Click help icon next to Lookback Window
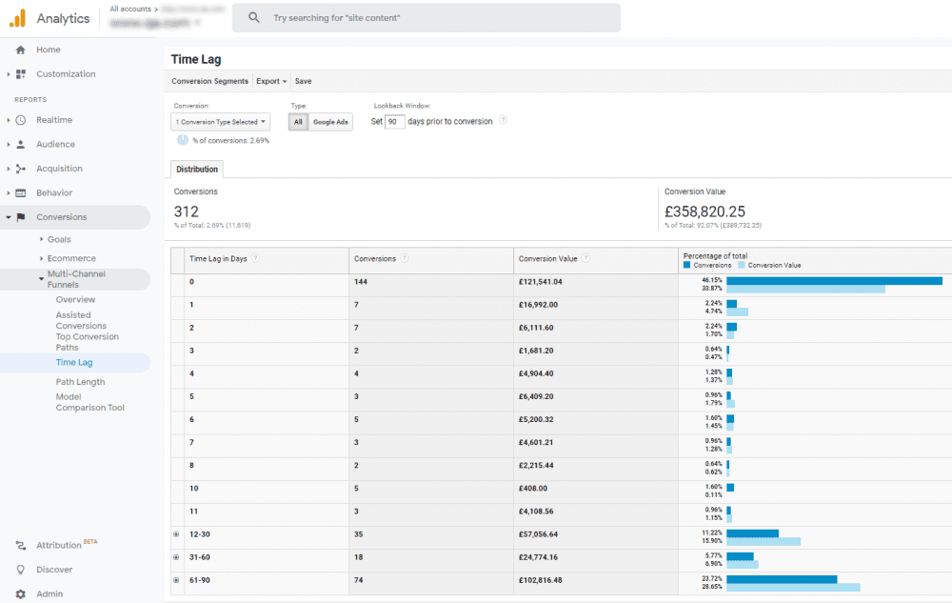The height and width of the screenshot is (603, 952). click(503, 121)
